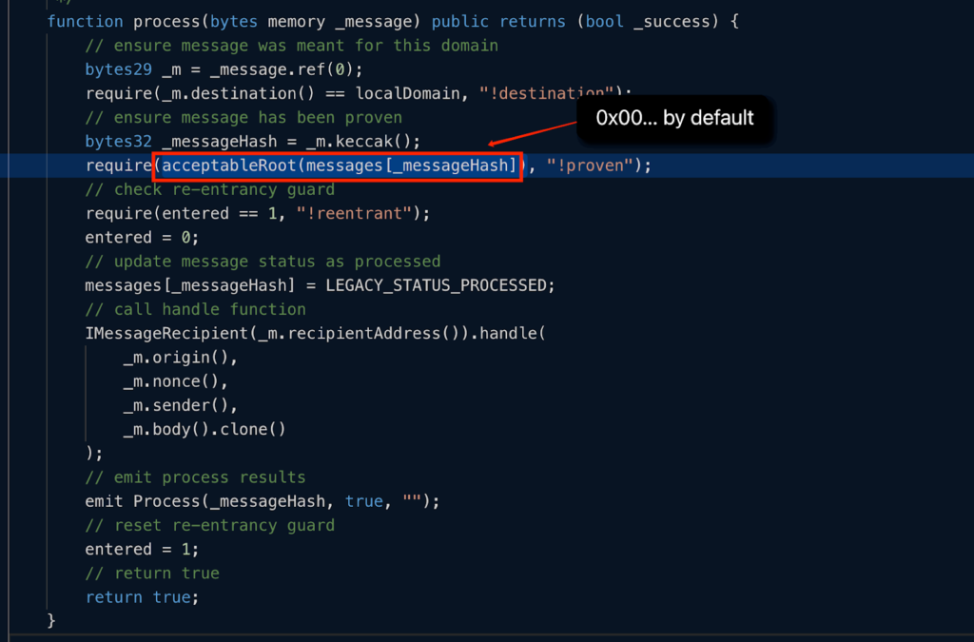Click the red-boxed acceptableRoot expression
The image size is (974, 642).
[x=338, y=166]
